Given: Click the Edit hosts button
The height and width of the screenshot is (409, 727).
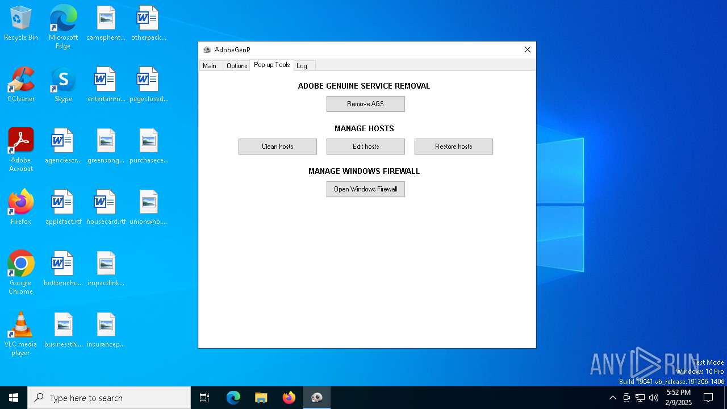Looking at the screenshot, I should (x=366, y=147).
